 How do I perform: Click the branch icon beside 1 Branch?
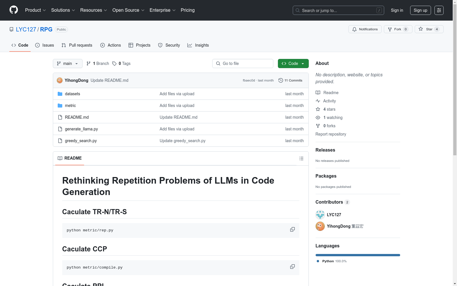pyautogui.click(x=89, y=63)
